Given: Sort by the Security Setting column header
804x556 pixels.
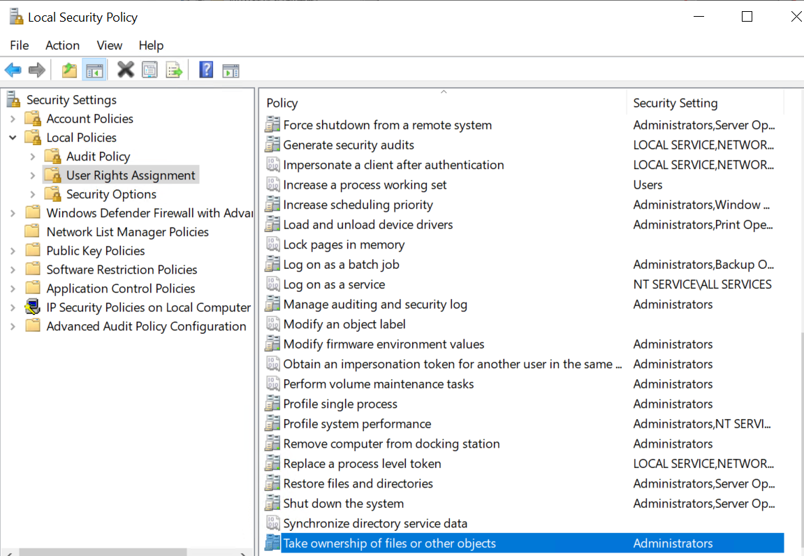Looking at the screenshot, I should pyautogui.click(x=705, y=103).
